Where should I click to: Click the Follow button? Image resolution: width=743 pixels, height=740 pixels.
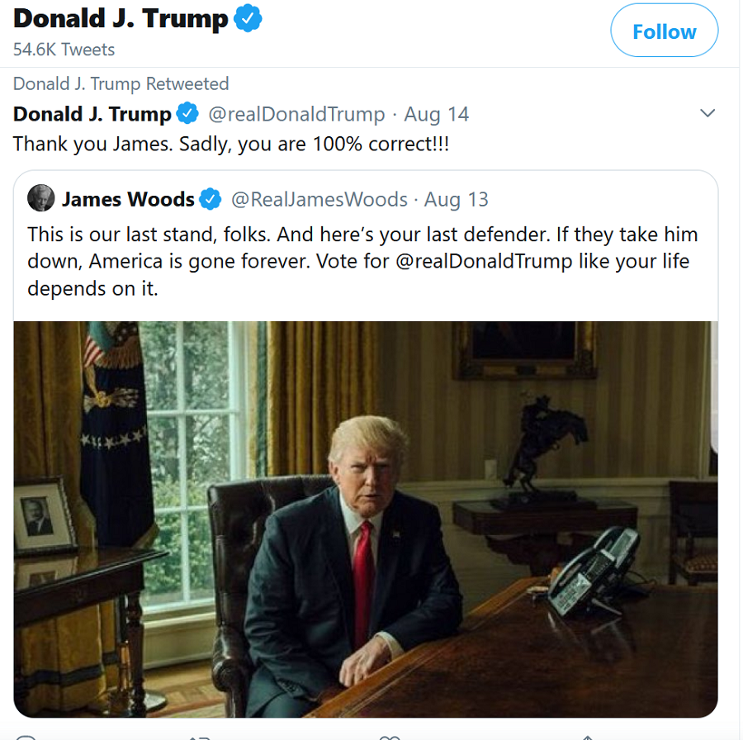pyautogui.click(x=664, y=32)
